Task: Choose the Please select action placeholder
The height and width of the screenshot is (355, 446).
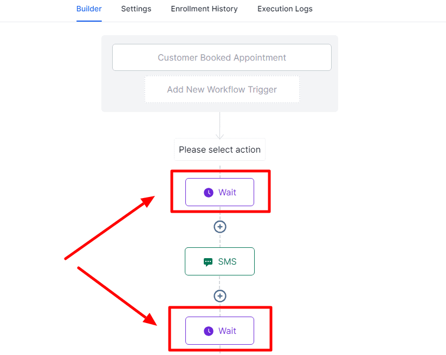Action: [x=219, y=149]
